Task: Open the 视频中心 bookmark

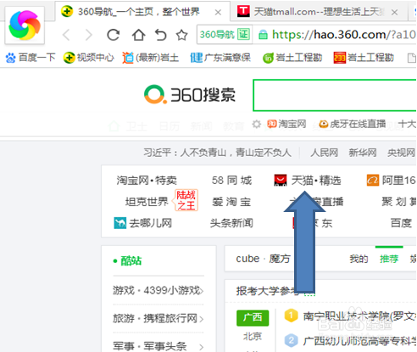Action: tap(89, 58)
